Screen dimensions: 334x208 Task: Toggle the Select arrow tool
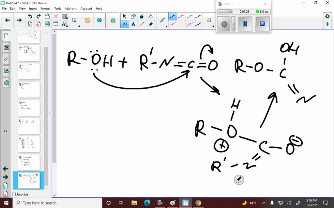tap(125, 16)
